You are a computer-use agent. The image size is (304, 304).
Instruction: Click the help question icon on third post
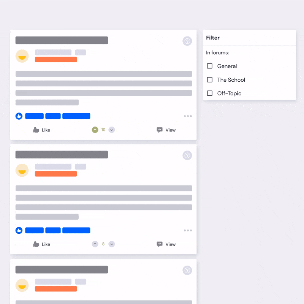[x=187, y=270]
